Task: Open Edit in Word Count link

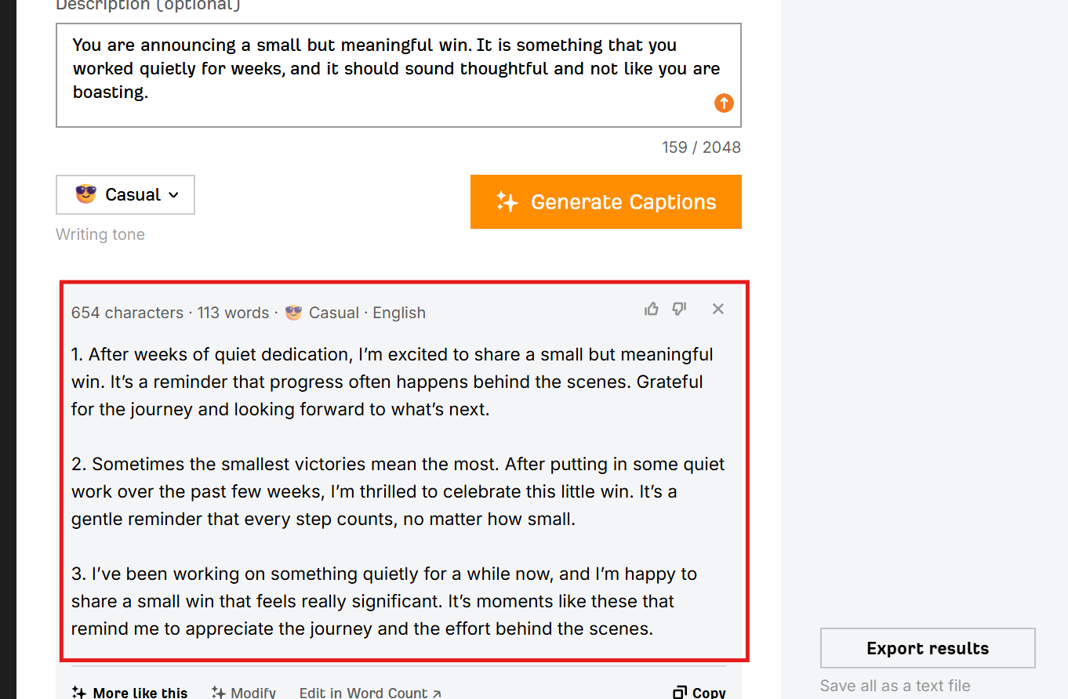Action: coord(370,692)
